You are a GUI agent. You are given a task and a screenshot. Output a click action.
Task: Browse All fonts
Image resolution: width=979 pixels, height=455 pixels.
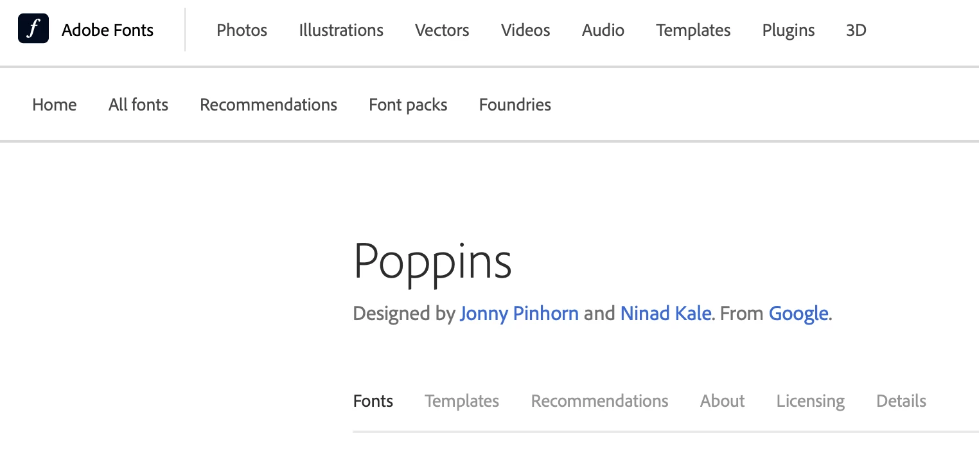coord(138,105)
